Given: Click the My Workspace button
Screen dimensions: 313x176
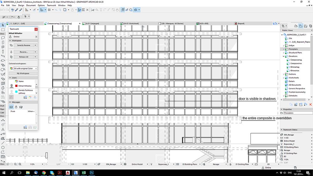Looking at the screenshot, I should click(23, 73).
